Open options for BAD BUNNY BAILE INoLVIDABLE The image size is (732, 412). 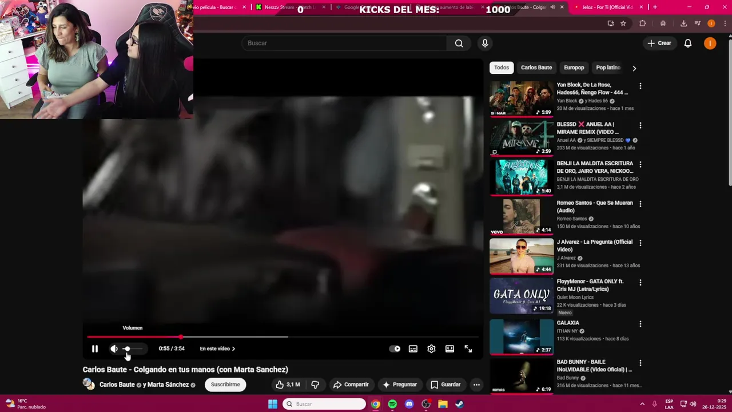pyautogui.click(x=640, y=363)
